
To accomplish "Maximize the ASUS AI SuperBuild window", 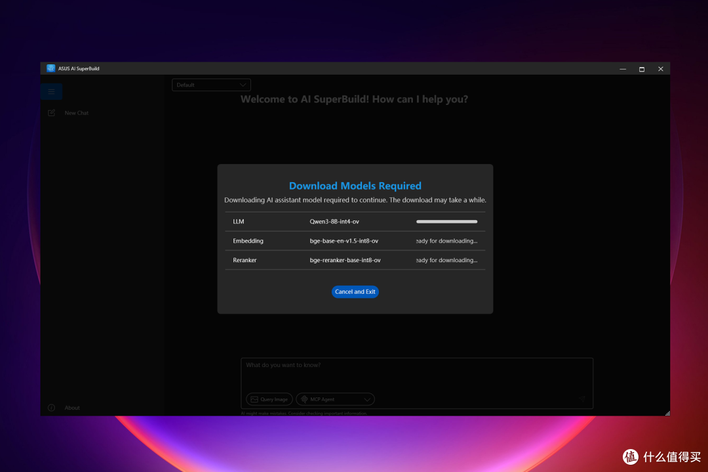I will coord(642,69).
